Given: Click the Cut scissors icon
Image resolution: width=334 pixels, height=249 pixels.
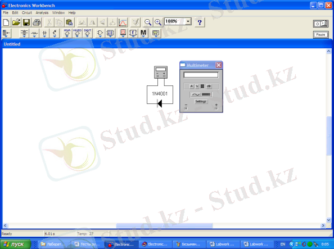Looking at the screenshot, I should [49, 22].
